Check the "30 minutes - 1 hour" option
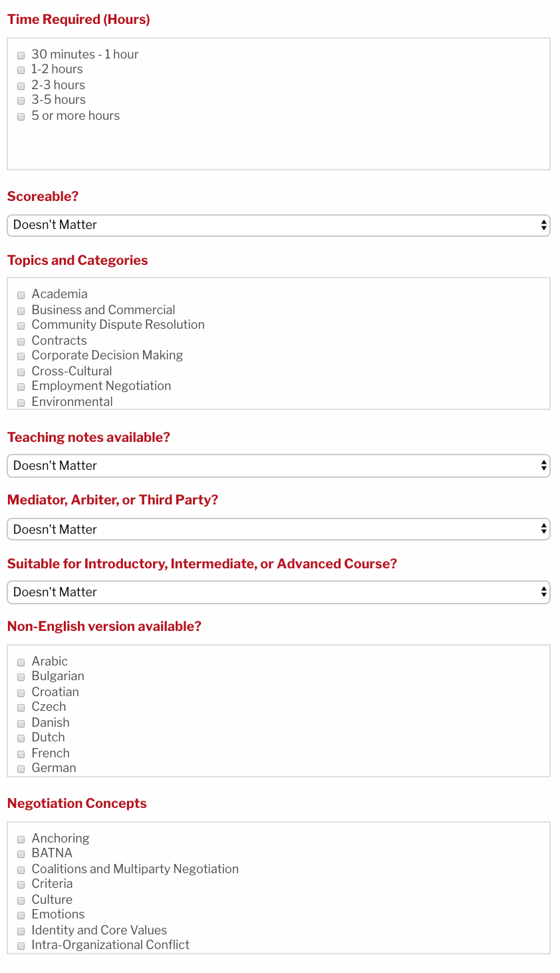560x973 pixels. coord(21,55)
